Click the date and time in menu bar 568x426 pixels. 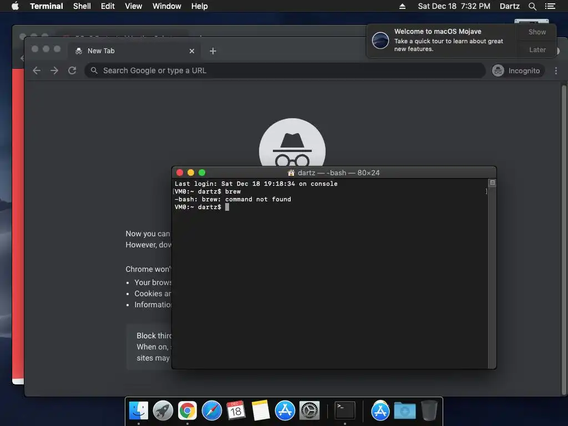point(454,6)
